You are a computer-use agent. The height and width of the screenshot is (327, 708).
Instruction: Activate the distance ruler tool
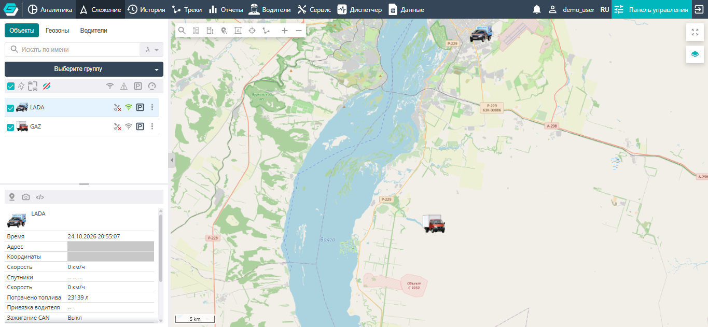click(196, 31)
